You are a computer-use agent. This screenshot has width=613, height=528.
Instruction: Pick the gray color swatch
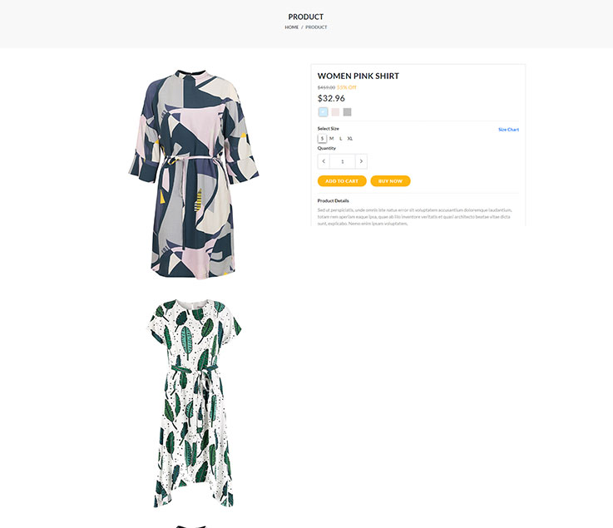347,112
